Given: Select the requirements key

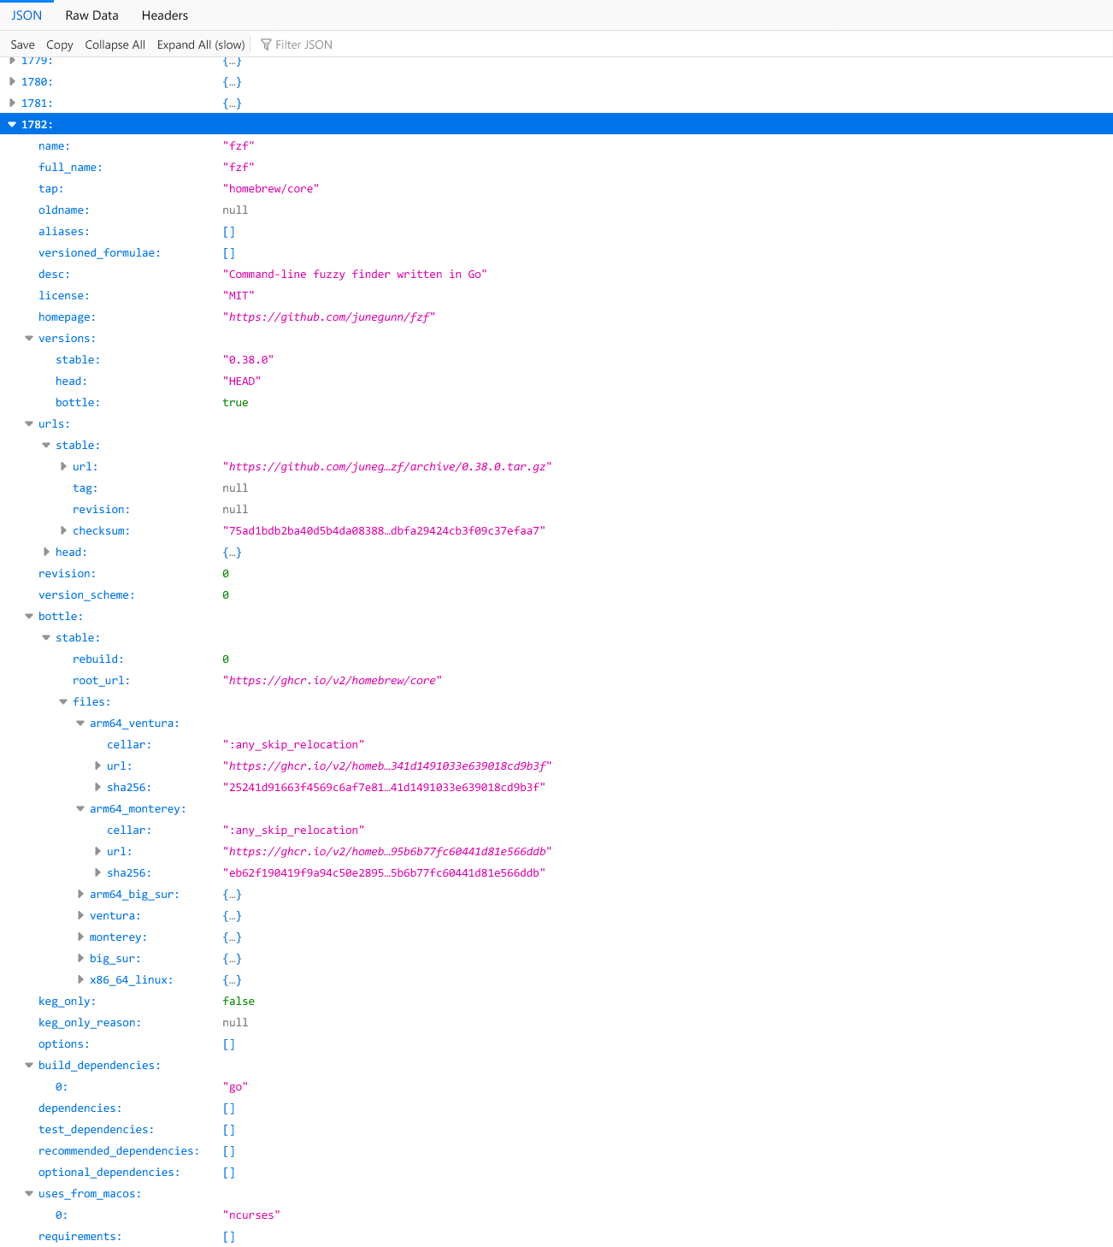Looking at the screenshot, I should (80, 1236).
